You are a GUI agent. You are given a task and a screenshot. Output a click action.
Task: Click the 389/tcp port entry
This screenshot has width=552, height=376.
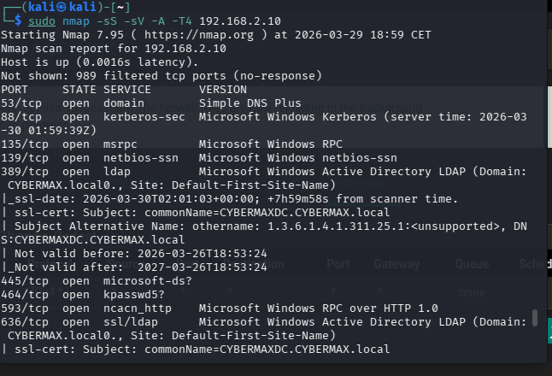pos(25,171)
